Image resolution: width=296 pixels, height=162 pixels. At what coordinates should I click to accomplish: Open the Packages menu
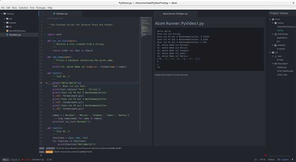coord(41,8)
